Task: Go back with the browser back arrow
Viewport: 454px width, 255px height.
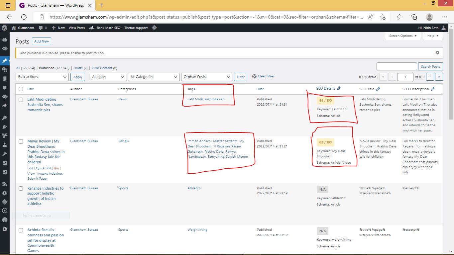Action: click(9, 17)
